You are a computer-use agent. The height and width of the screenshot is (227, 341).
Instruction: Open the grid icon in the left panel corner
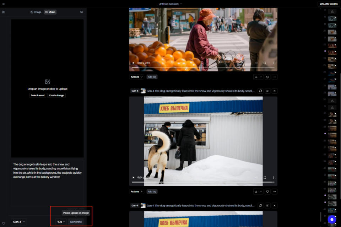pos(4,12)
